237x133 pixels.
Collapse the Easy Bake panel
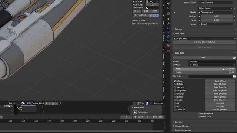click(x=179, y=53)
